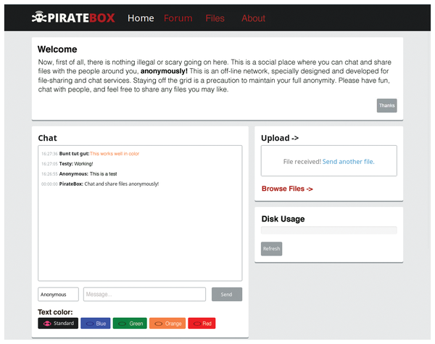435x344 pixels.
Task: Choose Red text color
Action: 202,323
